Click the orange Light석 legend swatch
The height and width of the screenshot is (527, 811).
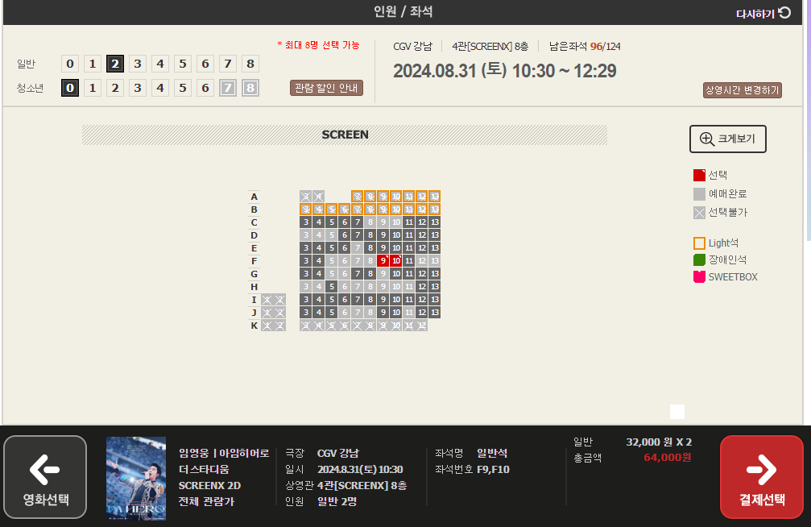coord(699,243)
